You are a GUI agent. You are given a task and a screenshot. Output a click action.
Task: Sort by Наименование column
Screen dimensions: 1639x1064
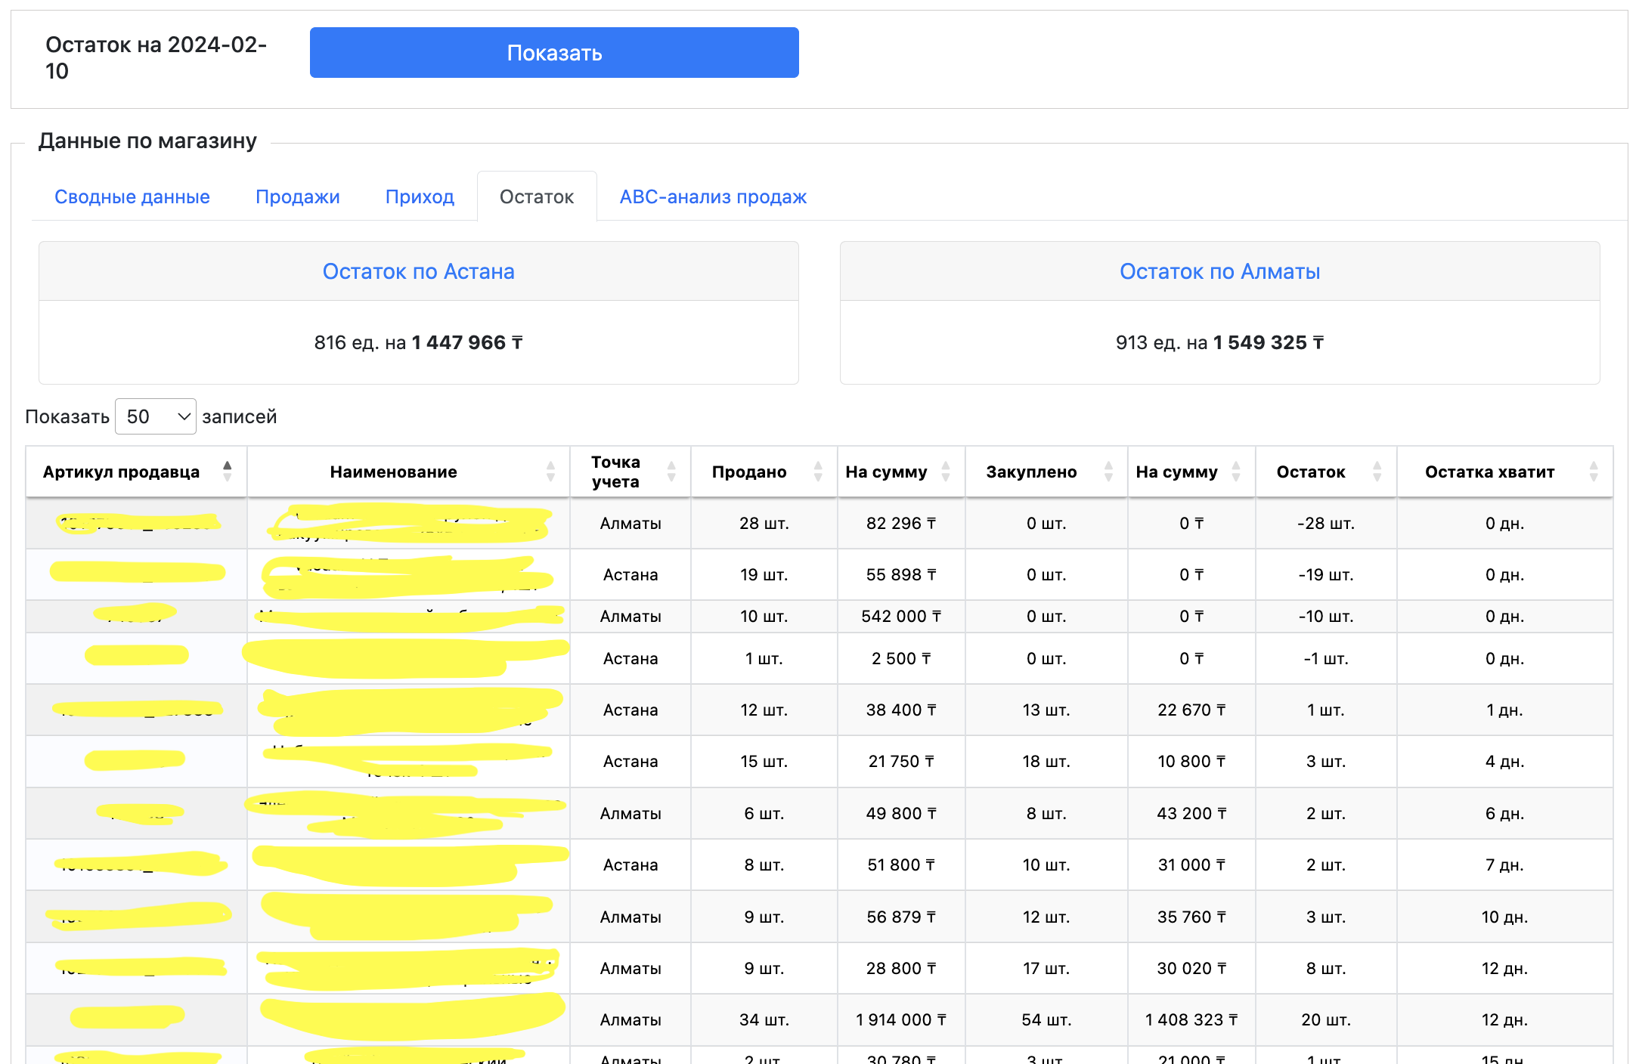(x=408, y=472)
